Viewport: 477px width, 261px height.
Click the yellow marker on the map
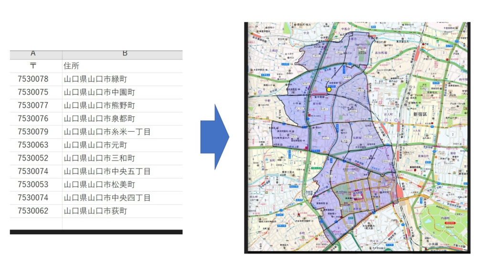tap(329, 89)
